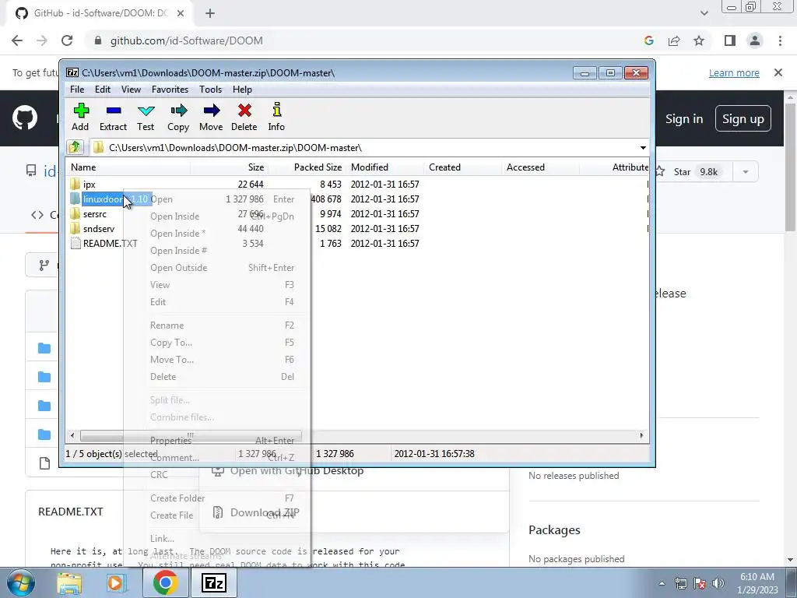797x598 pixels.
Task: Click the red Delete toolbar icon
Action: point(244,117)
